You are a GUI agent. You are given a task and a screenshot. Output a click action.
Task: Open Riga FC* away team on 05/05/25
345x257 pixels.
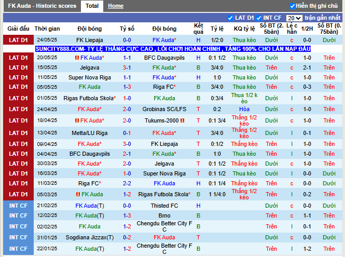point(164,87)
